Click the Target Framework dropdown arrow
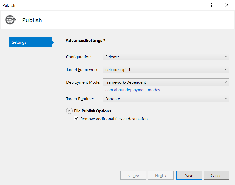This screenshot has height=185, width=235. pos(226,69)
